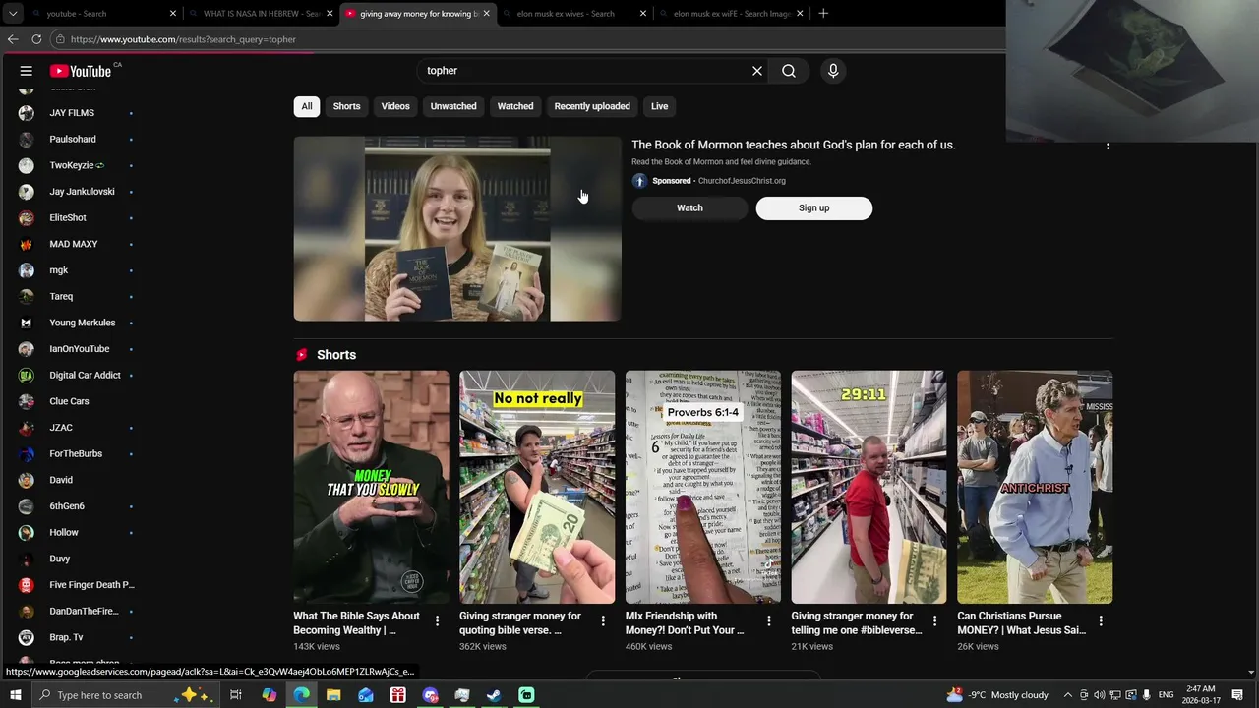
Task: Open the Windows Start menu
Action: pos(15,695)
